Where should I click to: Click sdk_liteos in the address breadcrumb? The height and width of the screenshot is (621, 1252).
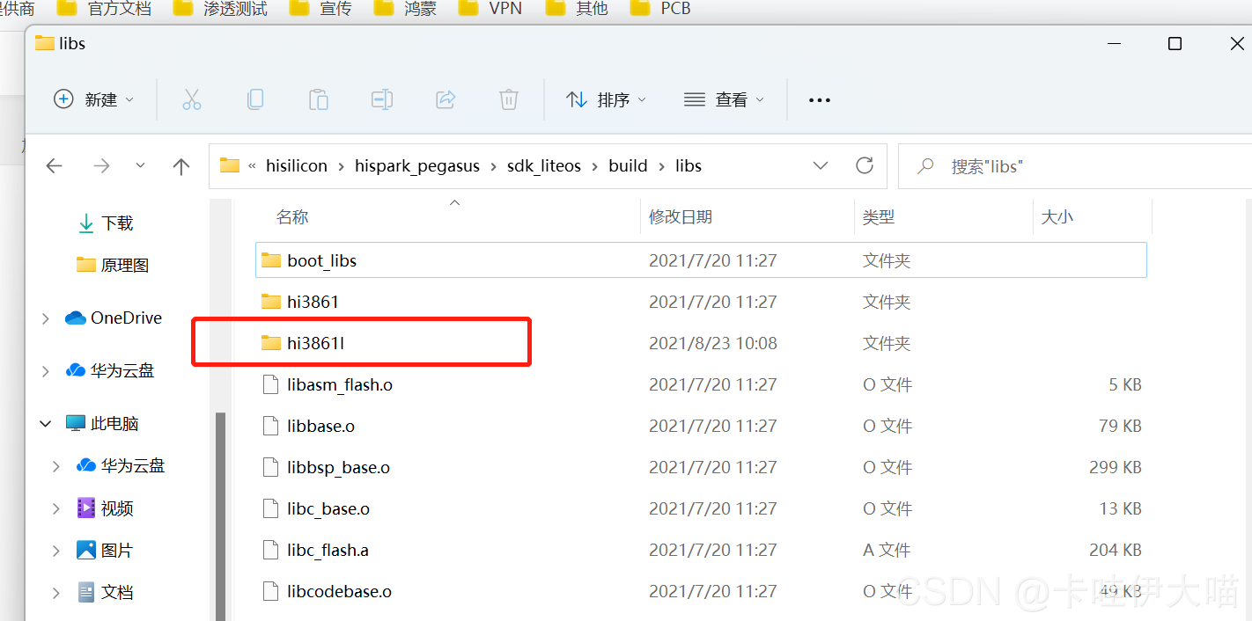[543, 166]
